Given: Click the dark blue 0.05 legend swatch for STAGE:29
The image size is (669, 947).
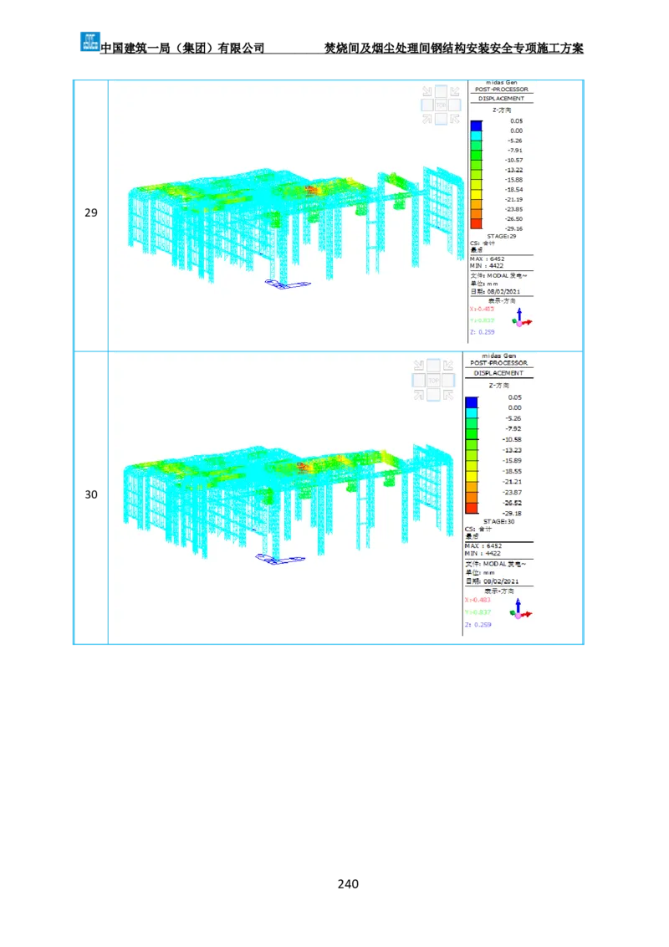Looking at the screenshot, I should coord(476,125).
